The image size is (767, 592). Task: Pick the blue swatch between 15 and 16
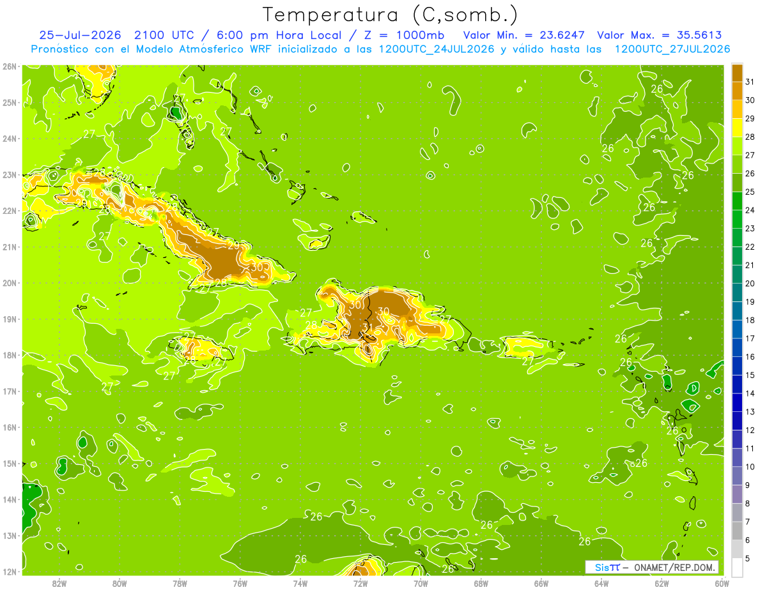737,366
